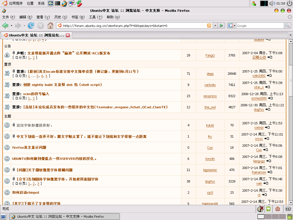Jump to latest post arrow beside colorpi

point(267,127)
